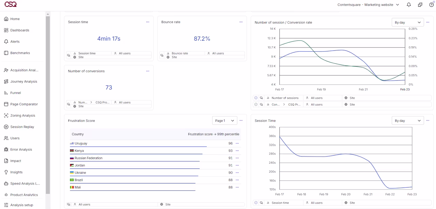The image size is (436, 209).
Task: Click the Country column header
Action: coord(78,134)
